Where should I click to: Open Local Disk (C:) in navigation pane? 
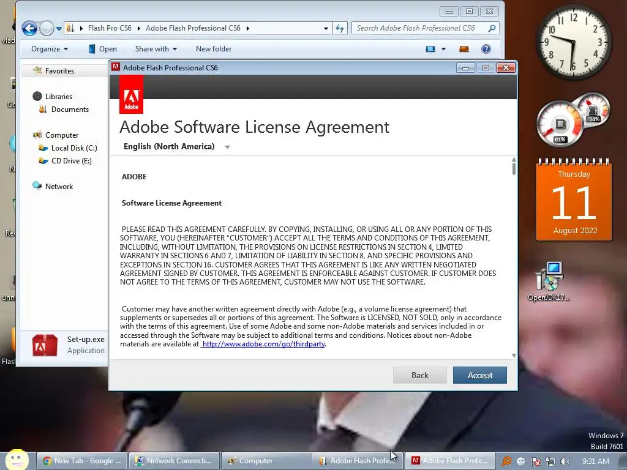point(74,148)
